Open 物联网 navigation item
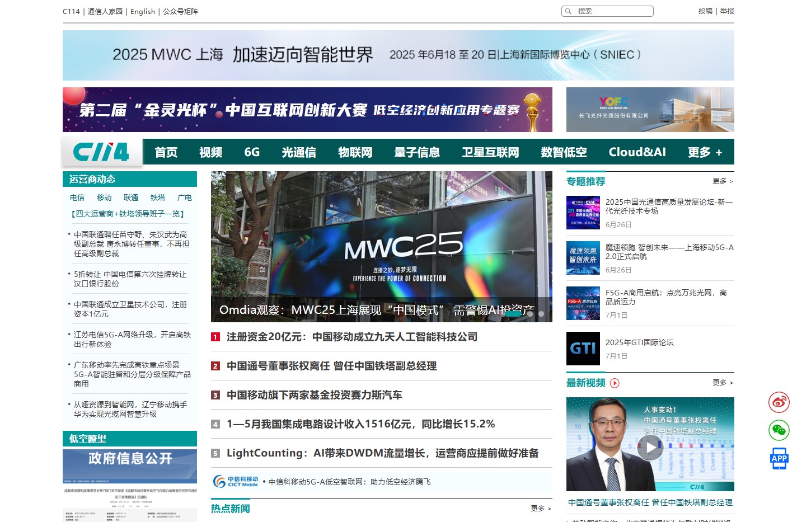This screenshot has height=522, width=797. coord(355,152)
